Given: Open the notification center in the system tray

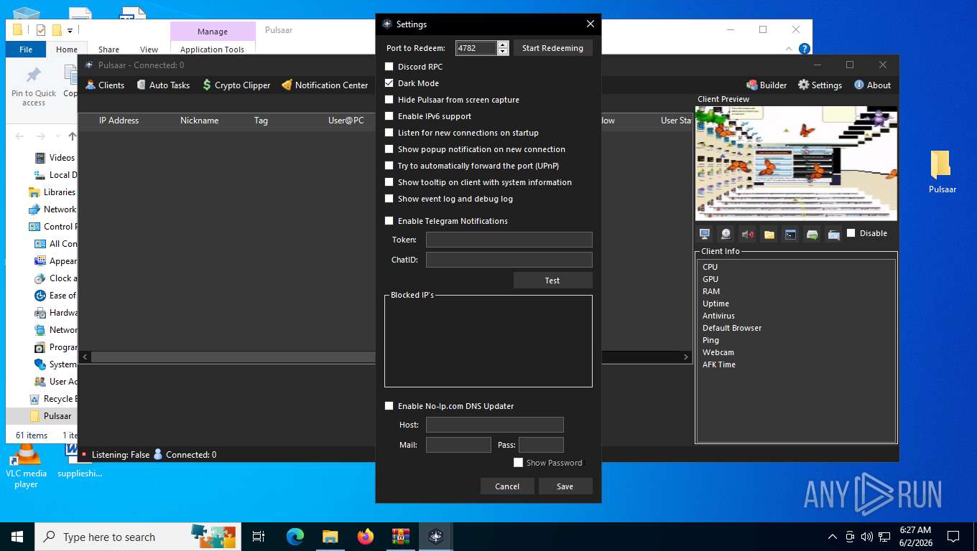Looking at the screenshot, I should [953, 537].
